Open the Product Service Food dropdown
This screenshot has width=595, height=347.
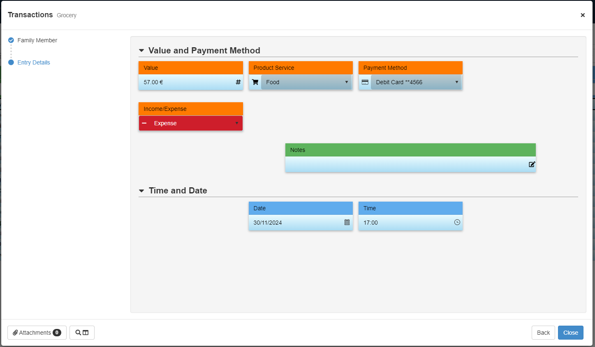306,82
